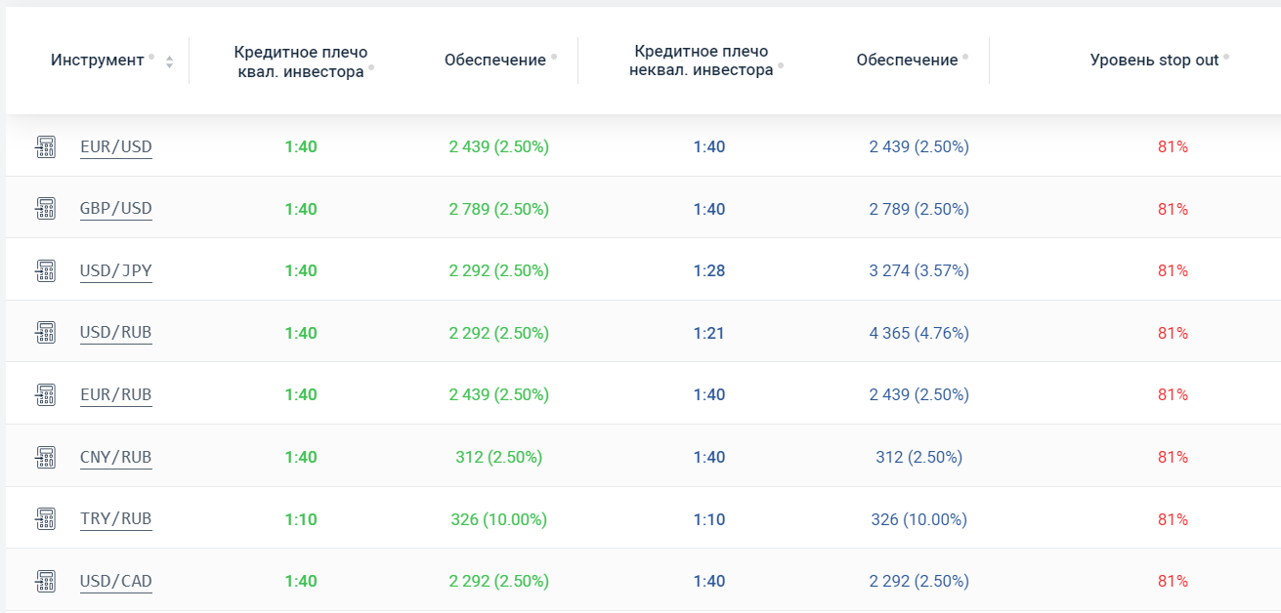
Task: Open the TRY/RUB instrument link
Action: click(116, 519)
